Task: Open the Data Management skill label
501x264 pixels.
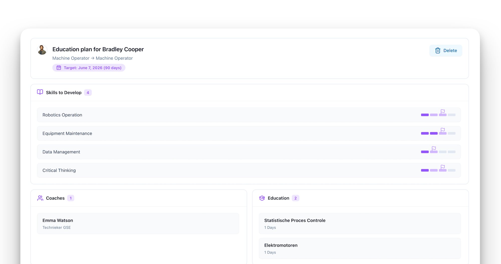Action: click(61, 152)
